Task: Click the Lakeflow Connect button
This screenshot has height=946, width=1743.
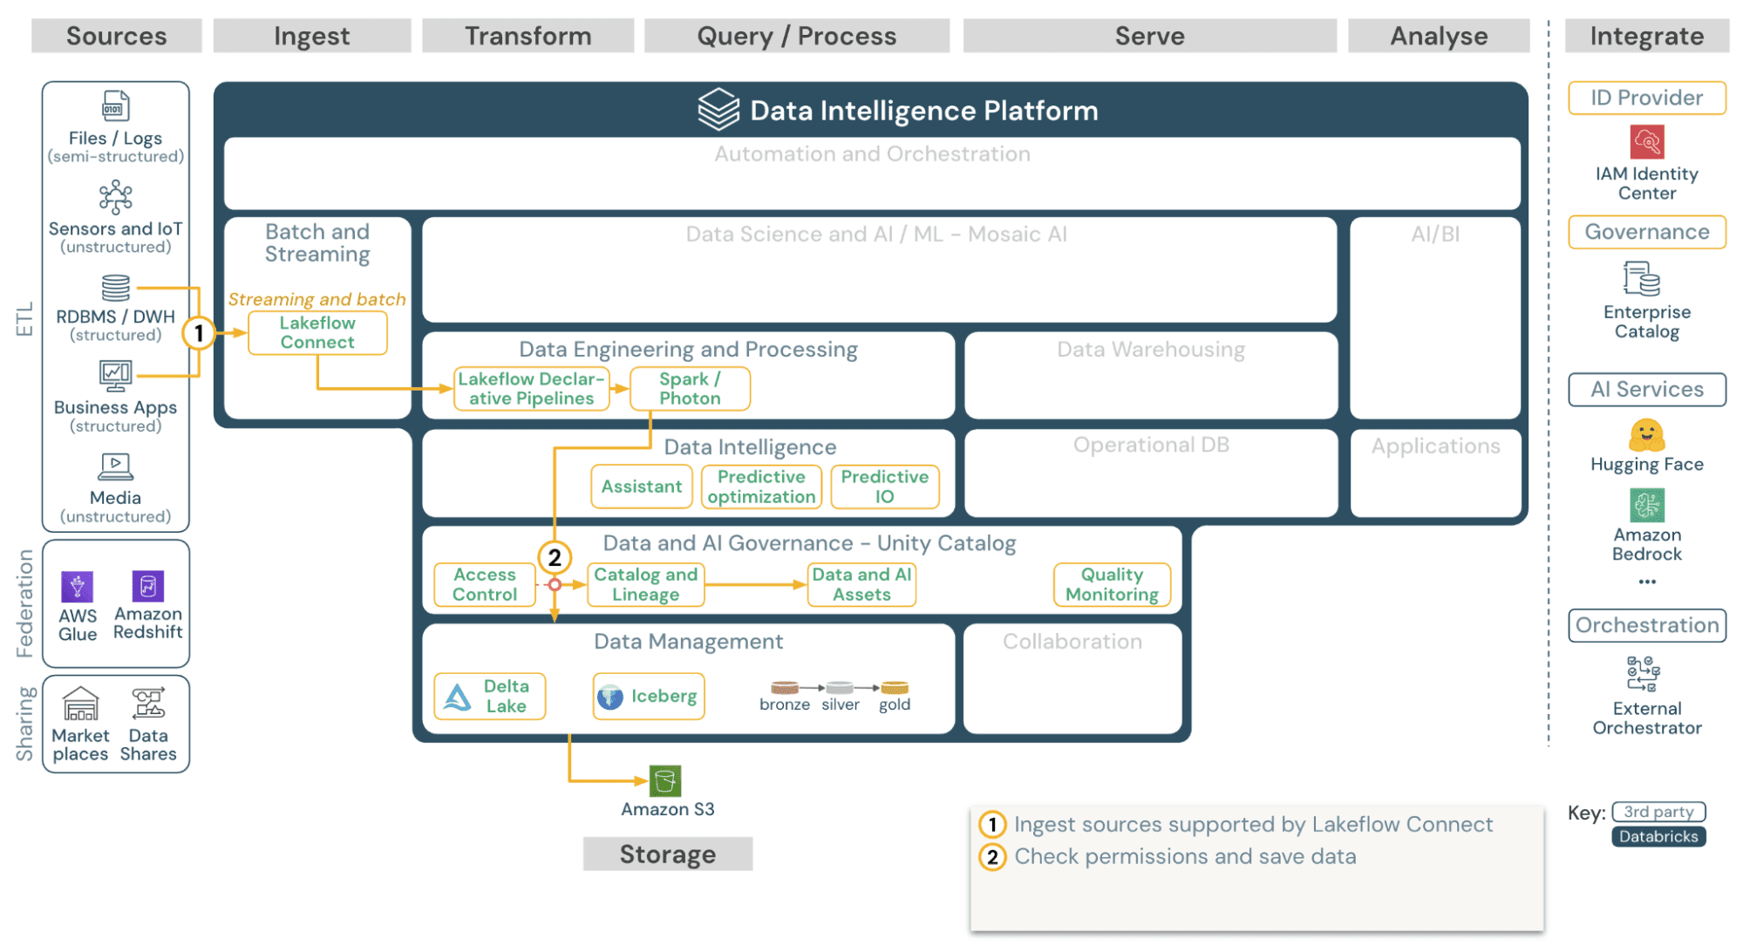Action: coord(317,332)
